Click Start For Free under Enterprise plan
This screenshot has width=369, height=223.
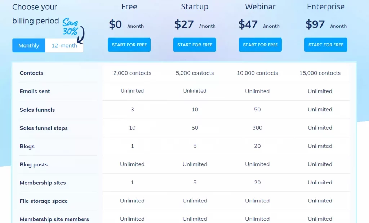pyautogui.click(x=326, y=45)
